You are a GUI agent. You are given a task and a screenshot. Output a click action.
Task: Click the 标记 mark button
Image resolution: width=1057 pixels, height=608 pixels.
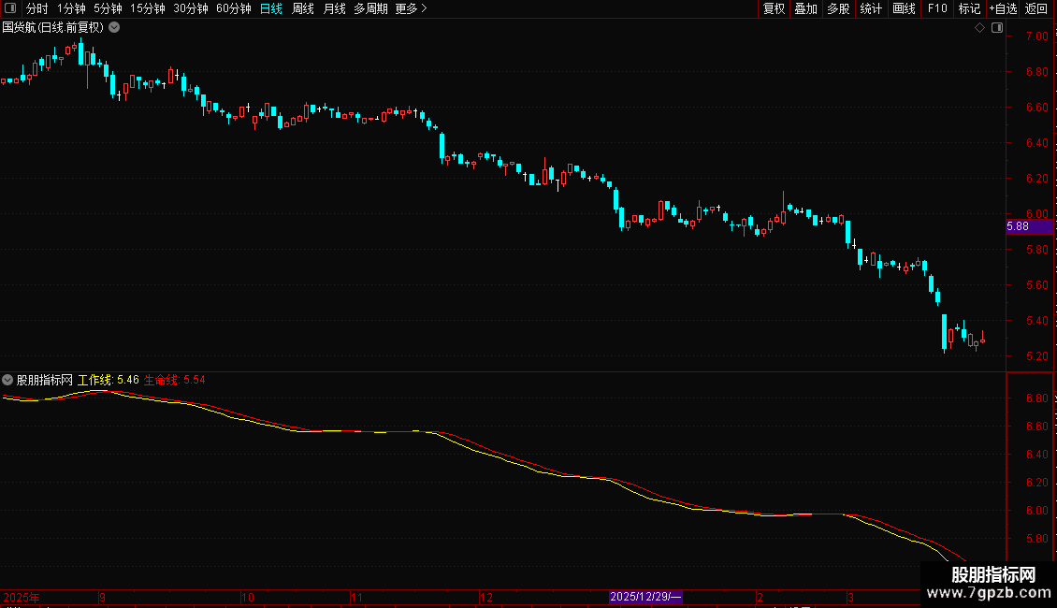click(969, 8)
